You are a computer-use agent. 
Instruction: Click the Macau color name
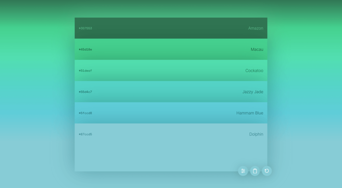[x=257, y=49]
